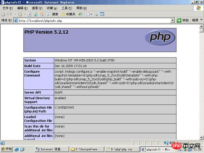
Task: Open the Forward button history dropdown arrow
Action: tap(25, 14)
